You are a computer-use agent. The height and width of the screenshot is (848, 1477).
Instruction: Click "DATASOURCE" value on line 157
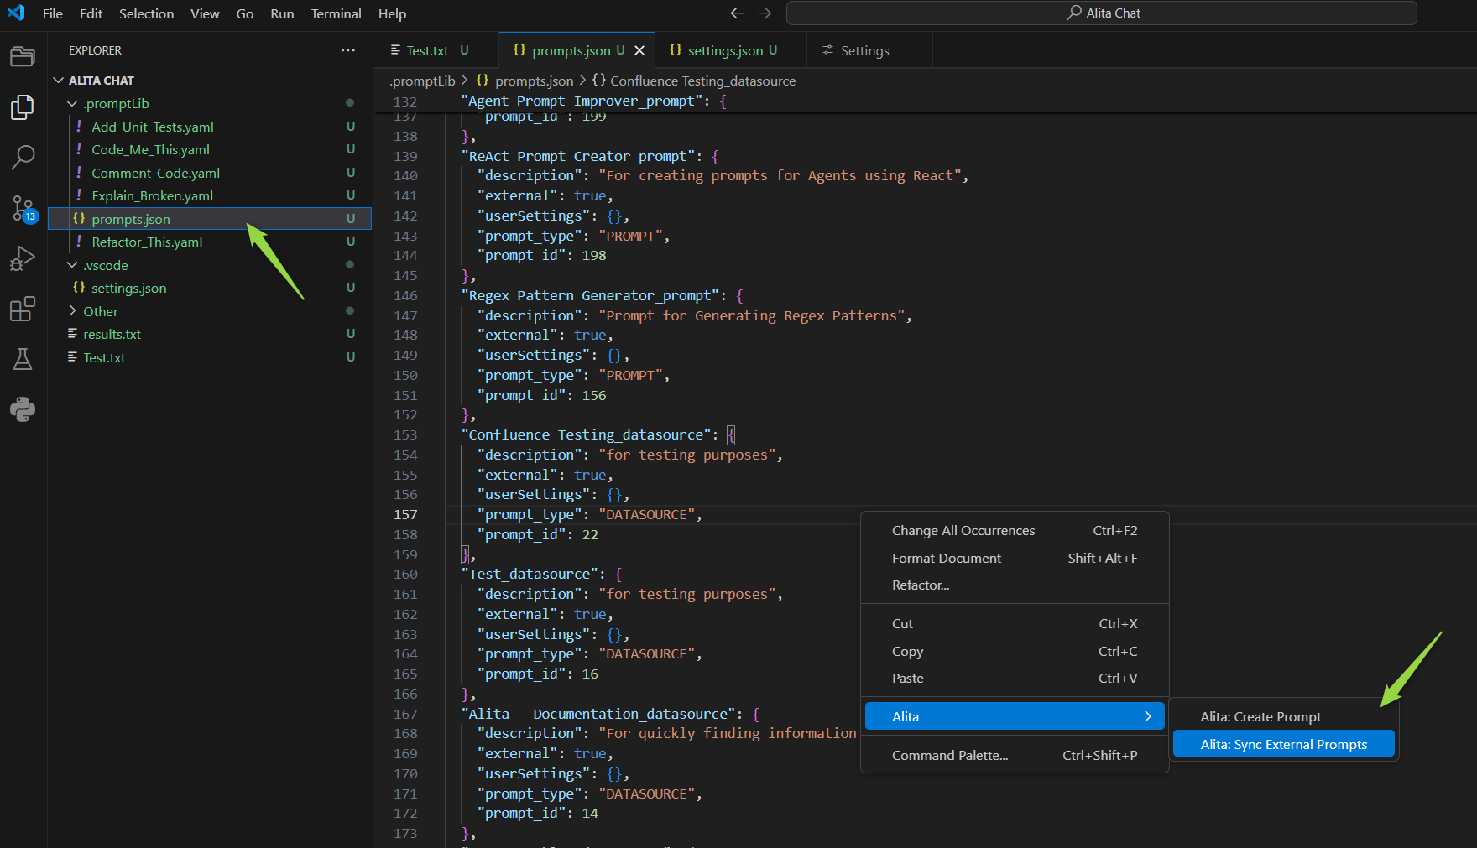(646, 515)
